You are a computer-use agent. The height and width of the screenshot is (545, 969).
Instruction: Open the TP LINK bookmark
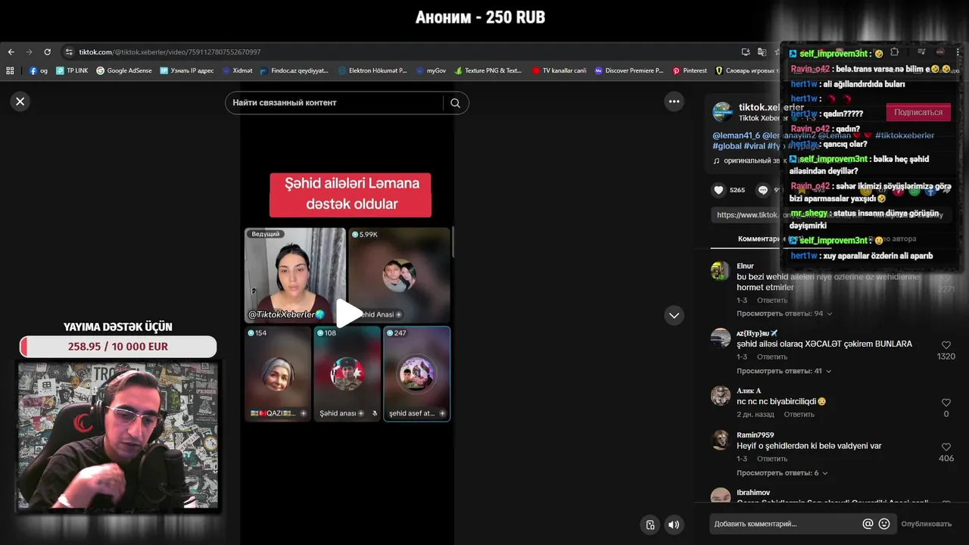point(72,70)
